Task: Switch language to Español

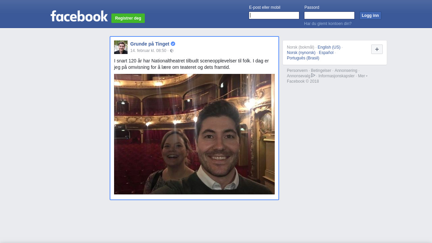Action: (x=326, y=53)
